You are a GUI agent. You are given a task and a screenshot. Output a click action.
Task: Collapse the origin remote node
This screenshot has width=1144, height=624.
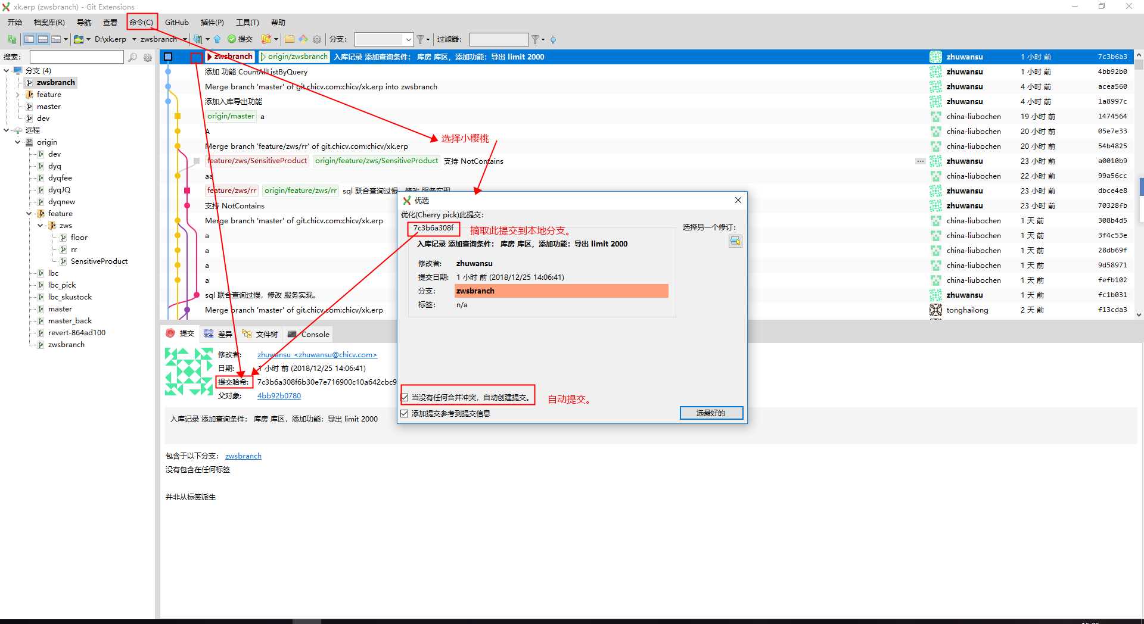(18, 142)
